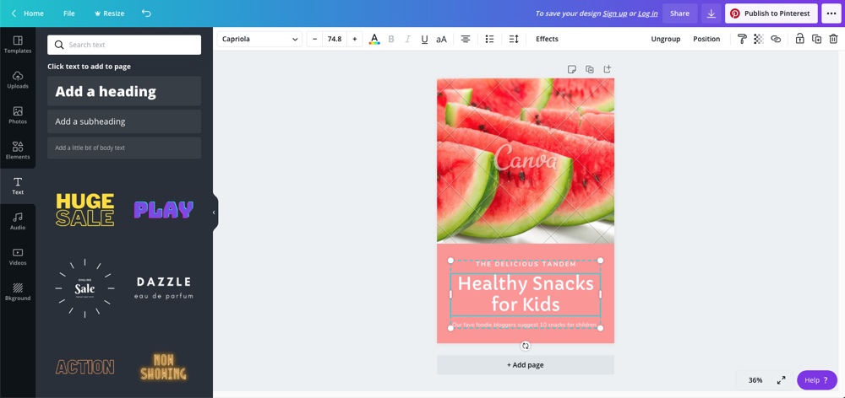Screen dimensions: 845x398
Task: Delete the selected element with trash icon
Action: pyautogui.click(x=833, y=39)
